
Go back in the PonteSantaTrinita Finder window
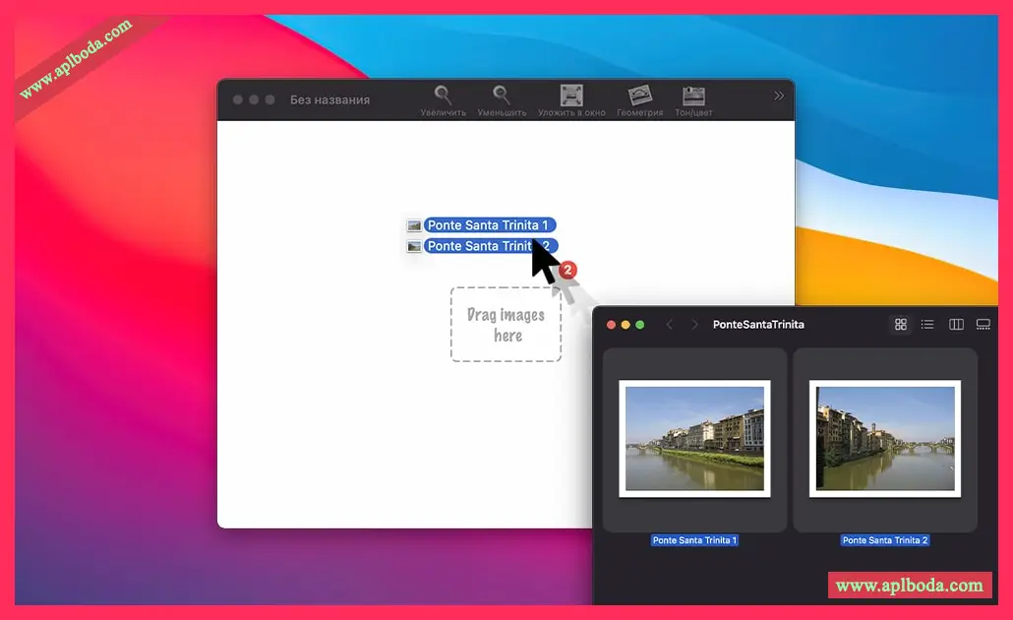pyautogui.click(x=670, y=325)
